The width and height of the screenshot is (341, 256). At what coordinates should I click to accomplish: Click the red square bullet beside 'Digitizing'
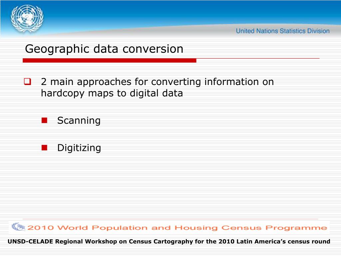tap(44, 148)
